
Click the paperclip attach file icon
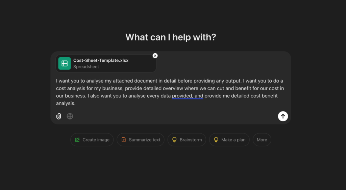[x=59, y=116]
